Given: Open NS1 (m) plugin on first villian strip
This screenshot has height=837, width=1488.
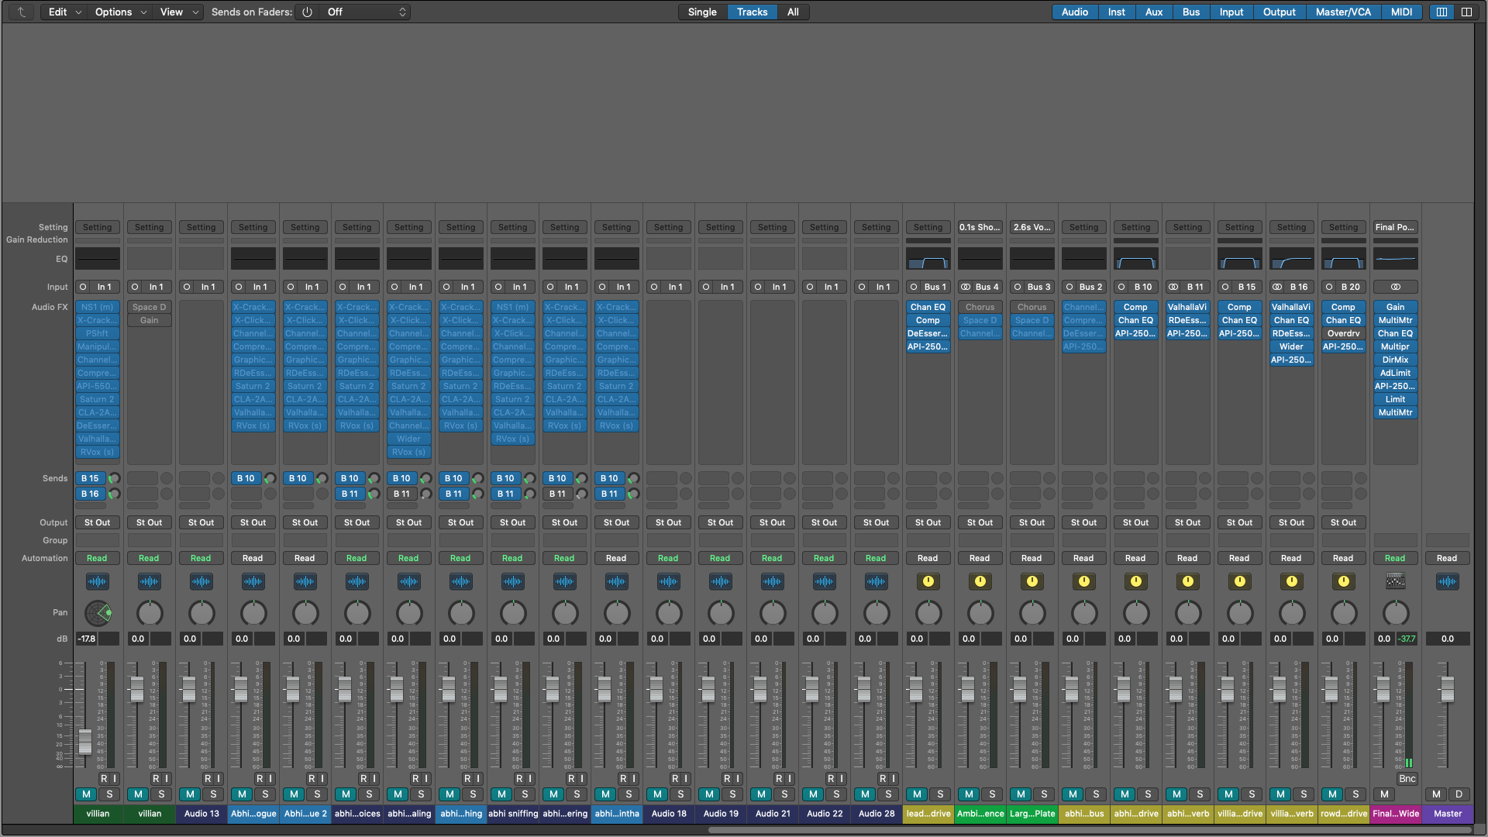Looking at the screenshot, I should 98,307.
